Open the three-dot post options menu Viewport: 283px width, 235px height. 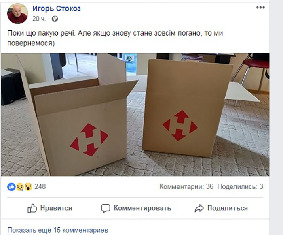pyautogui.click(x=260, y=7)
